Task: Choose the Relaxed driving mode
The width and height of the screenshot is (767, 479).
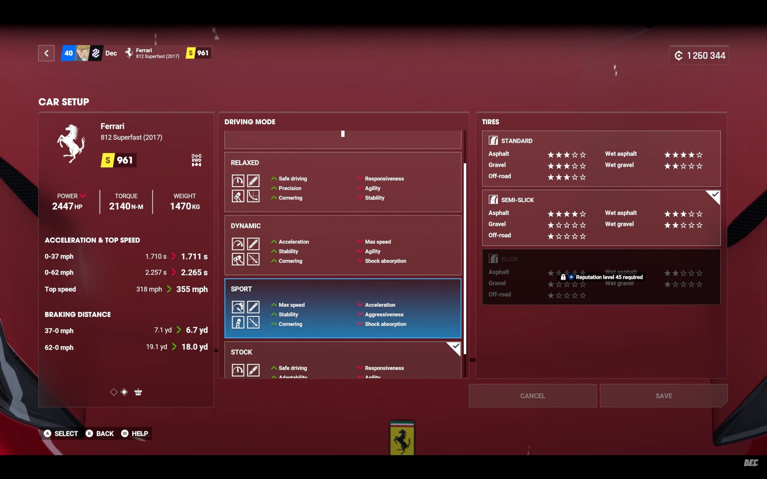Action: (342, 182)
